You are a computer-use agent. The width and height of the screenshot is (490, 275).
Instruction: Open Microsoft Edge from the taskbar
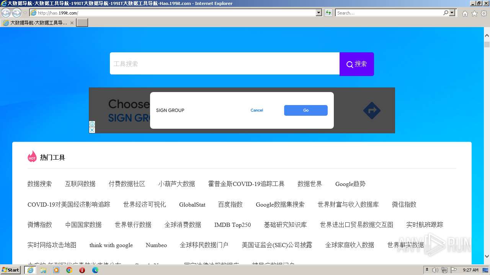coord(95,270)
